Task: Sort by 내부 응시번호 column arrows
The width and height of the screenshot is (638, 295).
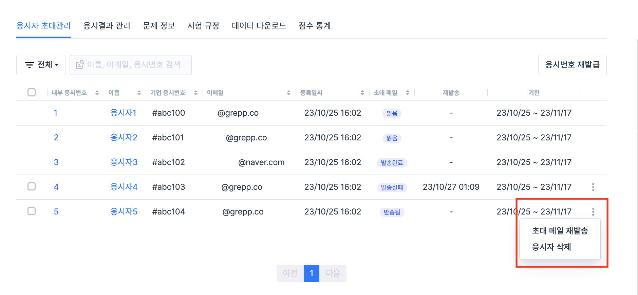Action: click(x=97, y=93)
